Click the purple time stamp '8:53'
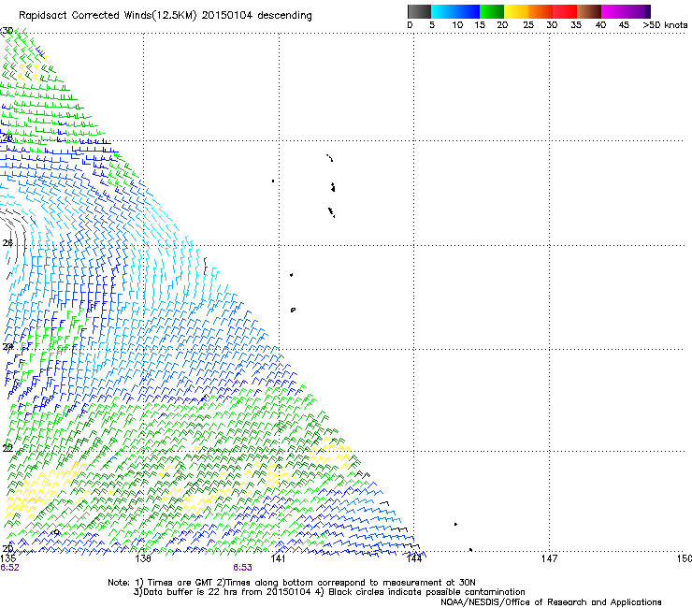The height and width of the screenshot is (608, 692). tap(243, 568)
